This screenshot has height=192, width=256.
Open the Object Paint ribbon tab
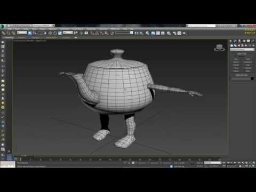coord(51,37)
